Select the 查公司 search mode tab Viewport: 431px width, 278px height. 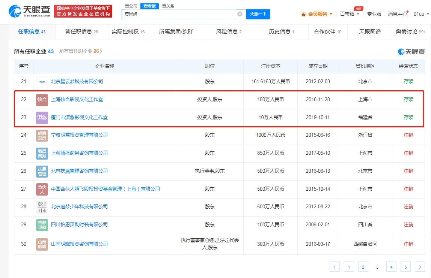[131, 6]
